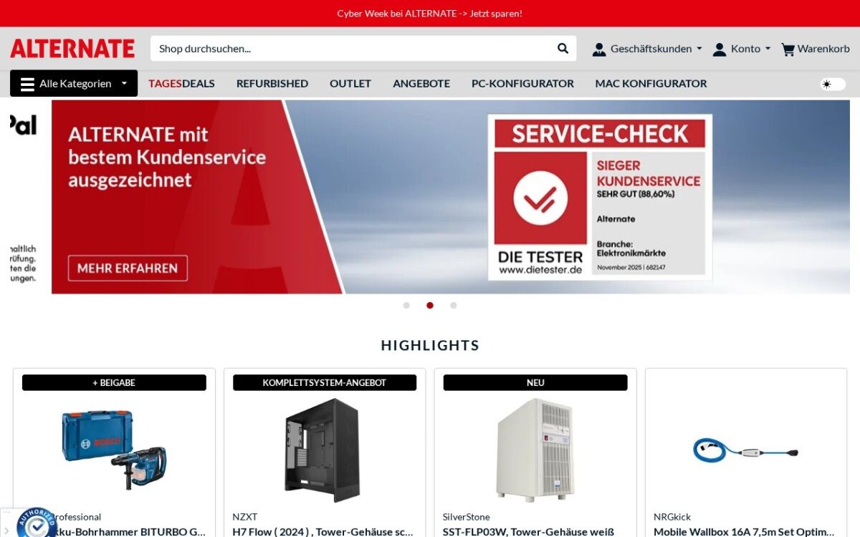Image resolution: width=860 pixels, height=537 pixels.
Task: Open the H7 Flow ( 2024 ) product title
Action: point(322,531)
